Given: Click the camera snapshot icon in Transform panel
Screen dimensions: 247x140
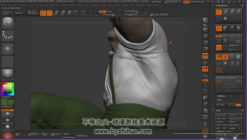Looking at the screenshot, I should [x=225, y=18].
